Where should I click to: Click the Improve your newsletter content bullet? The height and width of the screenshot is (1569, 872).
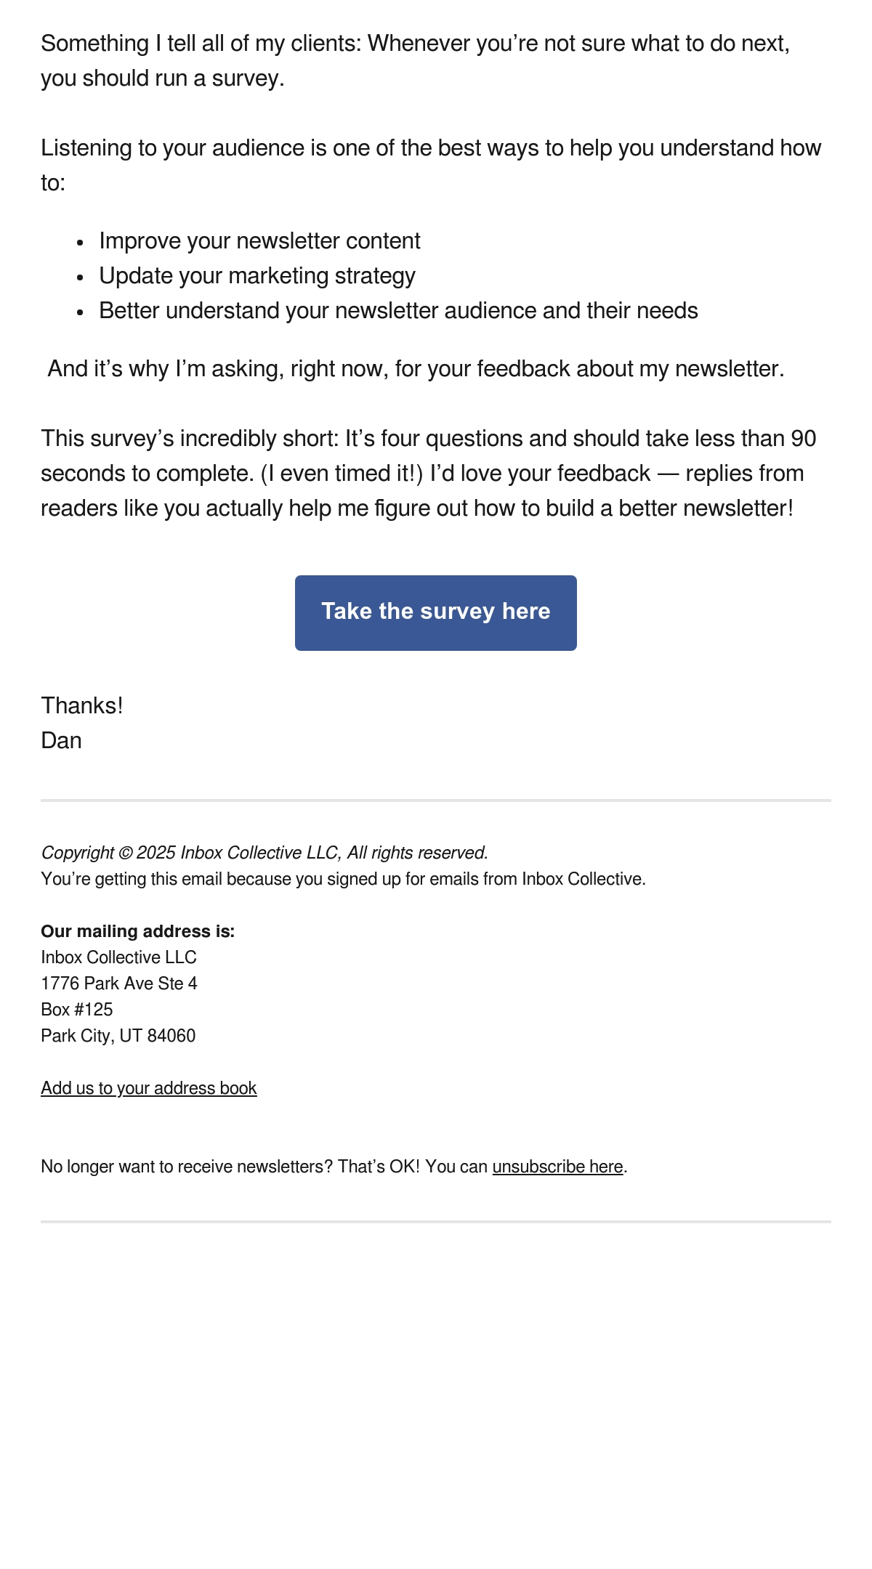(259, 240)
